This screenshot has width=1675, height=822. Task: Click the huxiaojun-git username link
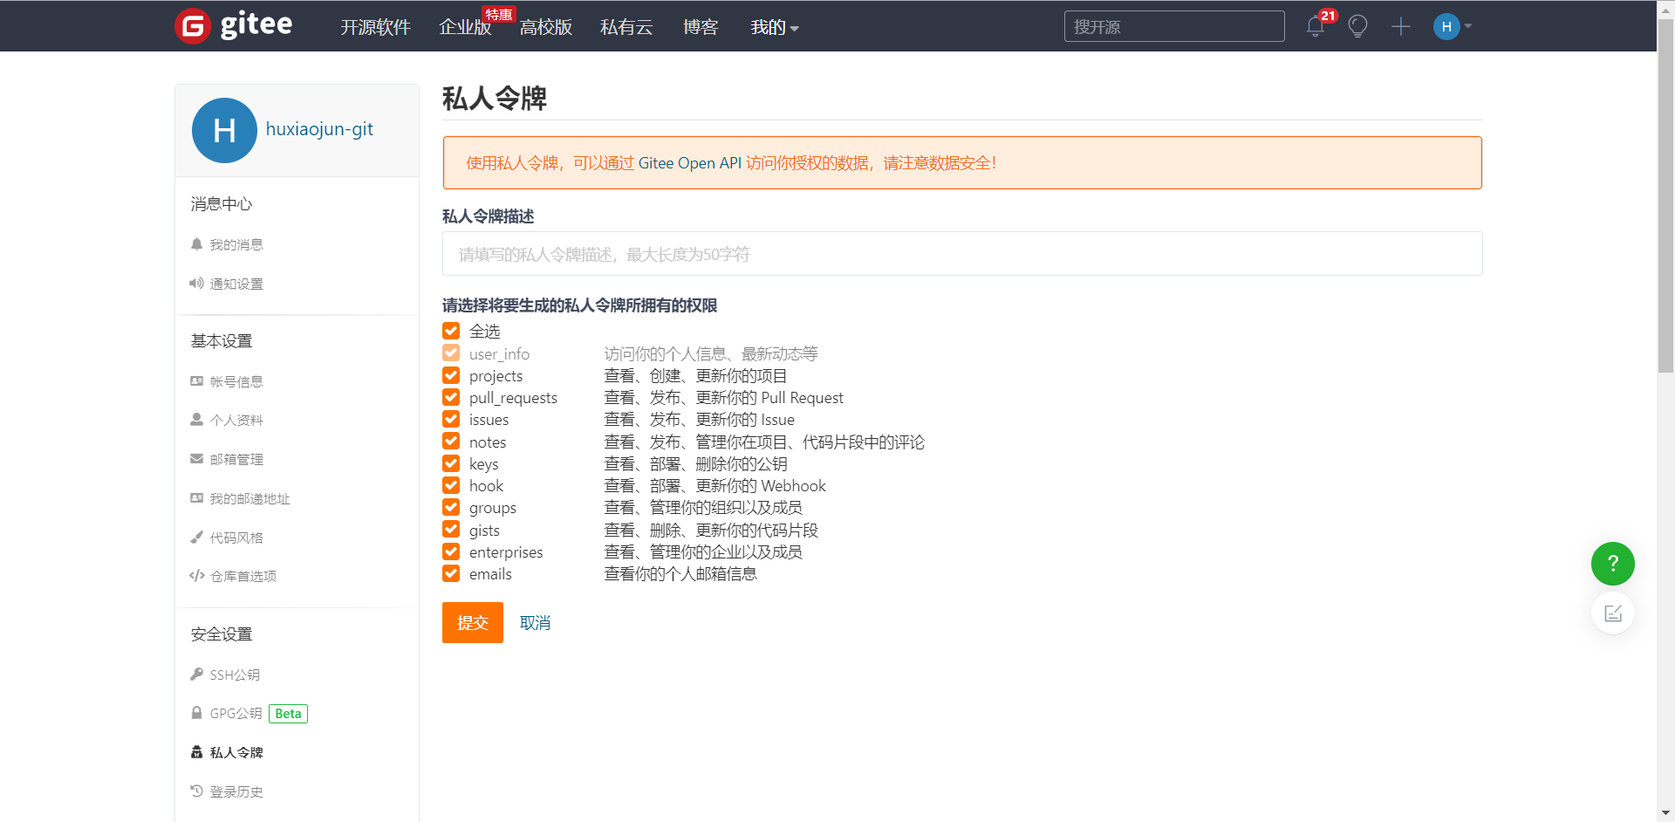(319, 129)
